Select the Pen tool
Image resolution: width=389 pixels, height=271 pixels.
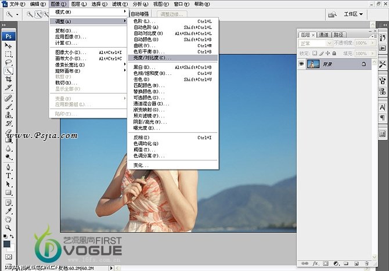(x=9, y=167)
